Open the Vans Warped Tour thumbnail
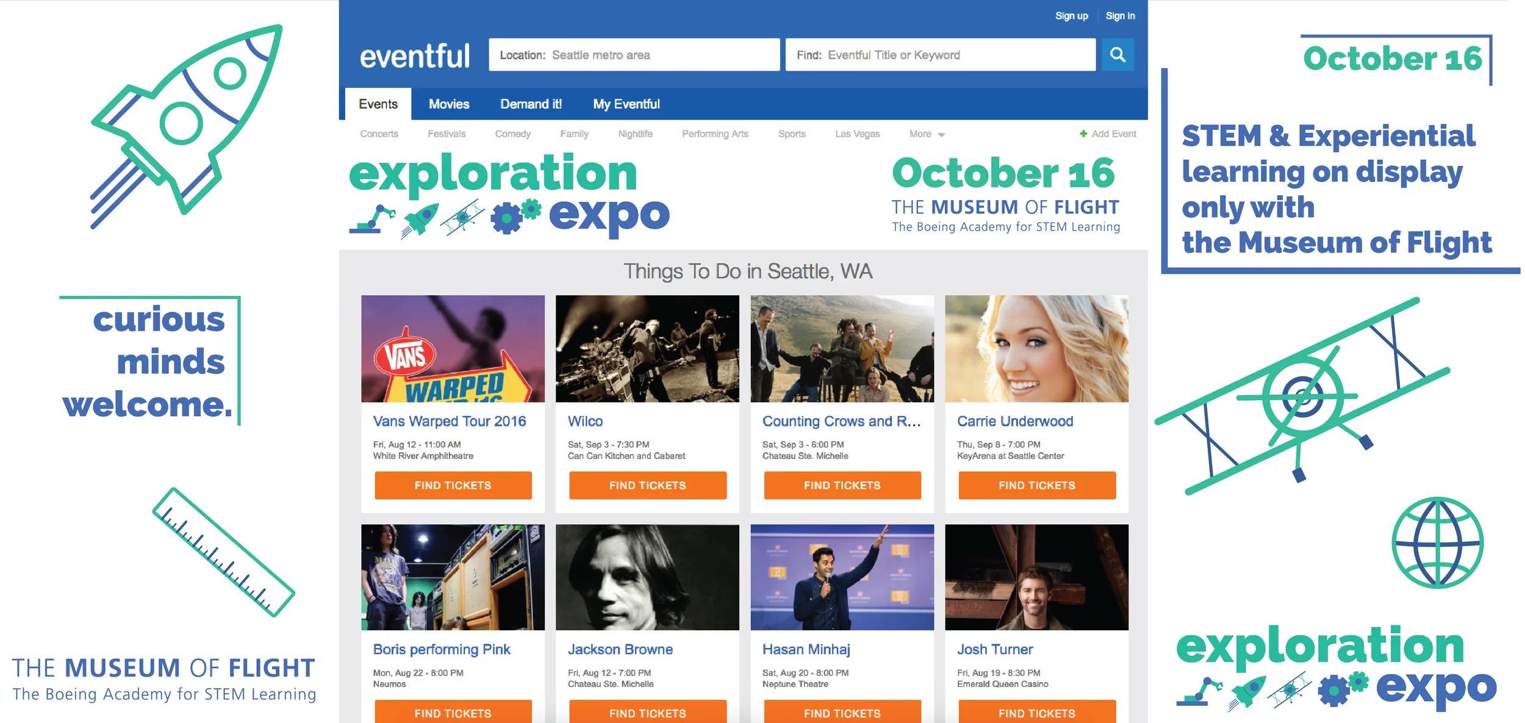The width and height of the screenshot is (1525, 723). pos(453,348)
